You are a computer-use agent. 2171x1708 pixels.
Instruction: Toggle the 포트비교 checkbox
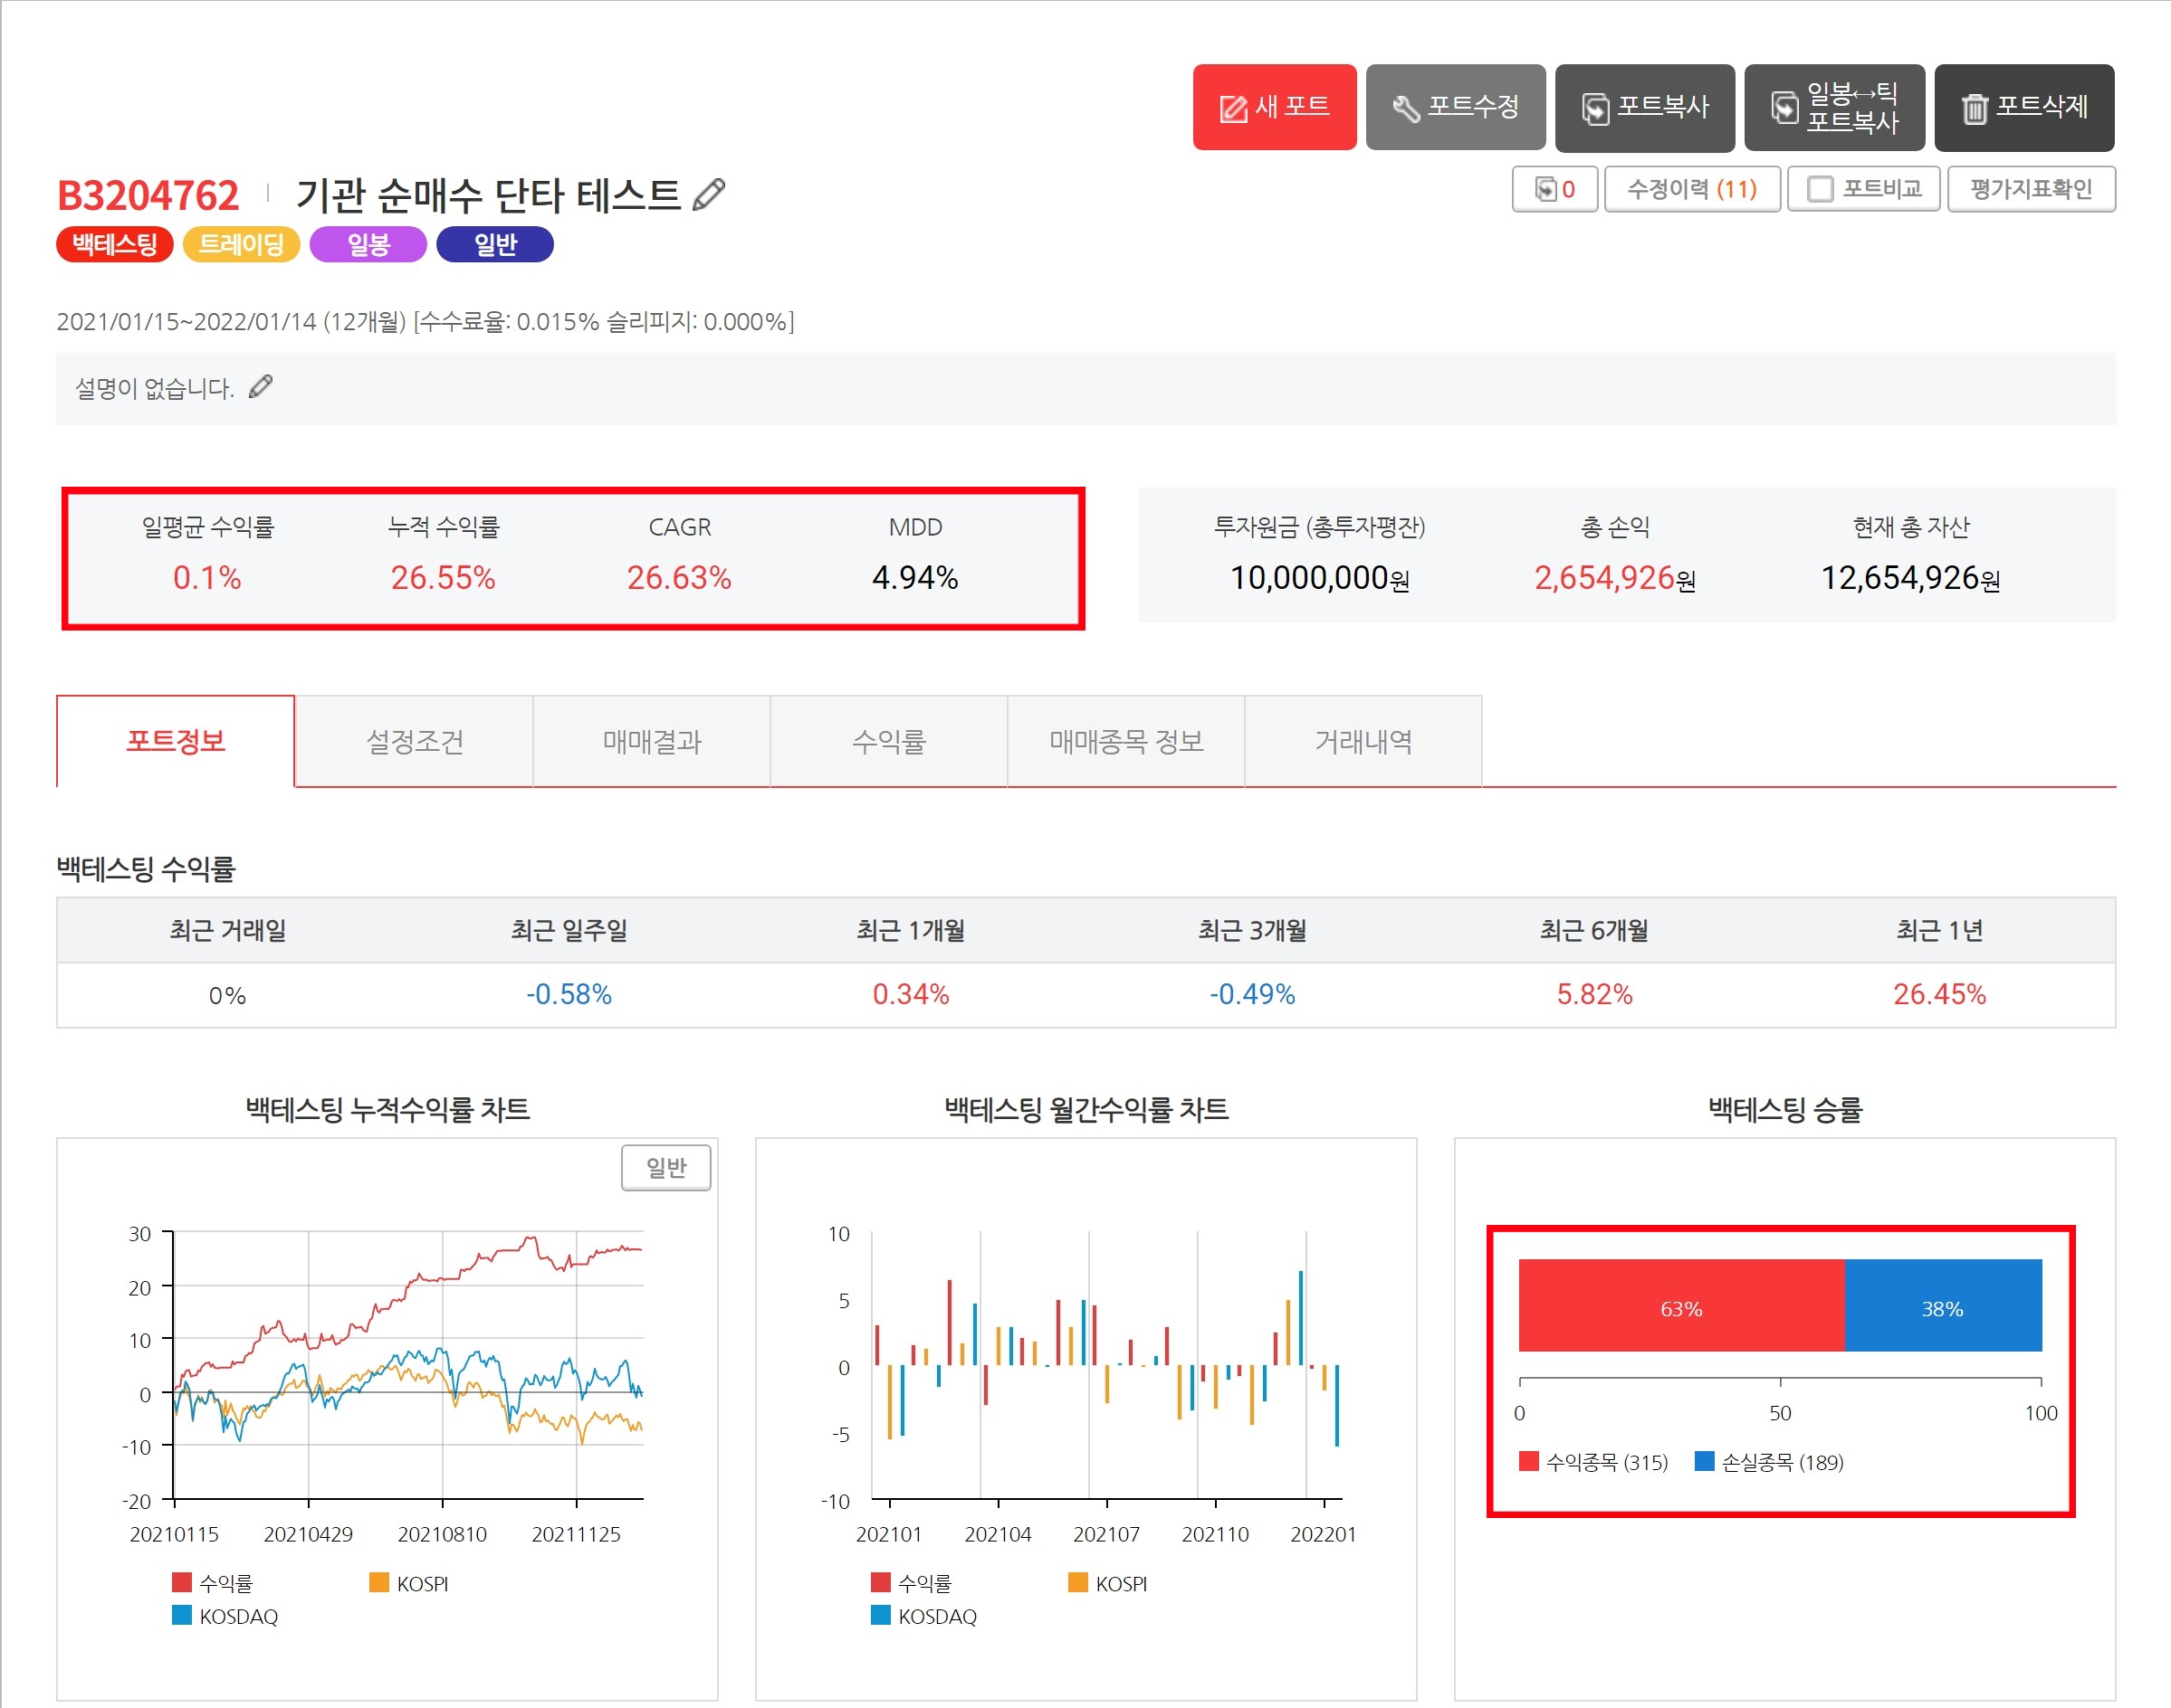tap(1820, 189)
